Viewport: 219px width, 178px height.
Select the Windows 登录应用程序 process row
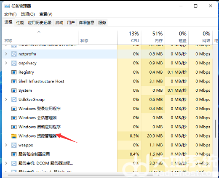pos(60,109)
